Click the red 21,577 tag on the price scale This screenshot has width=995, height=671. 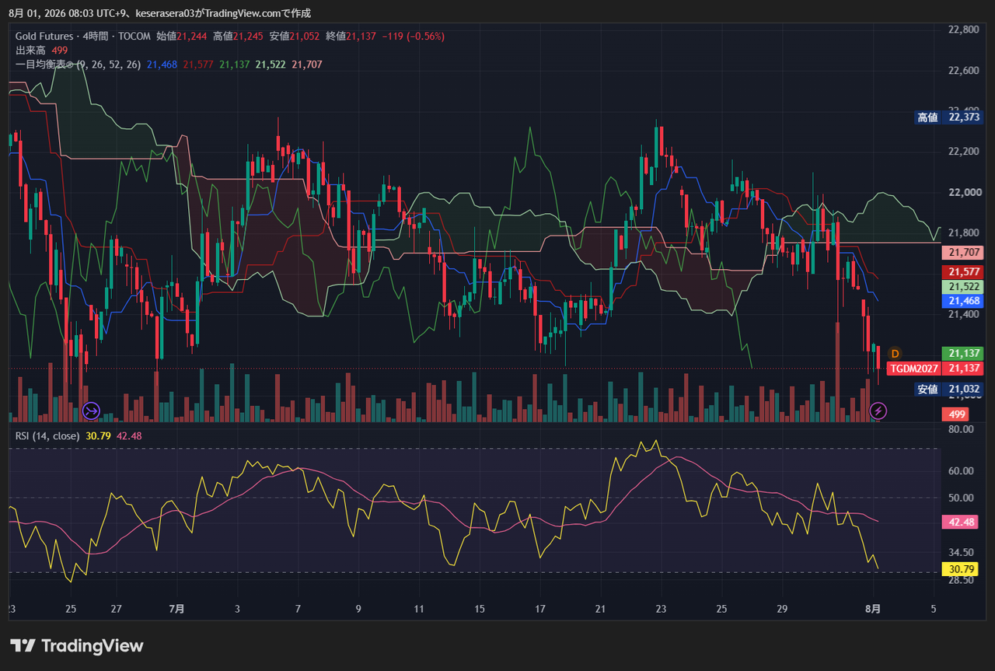962,272
